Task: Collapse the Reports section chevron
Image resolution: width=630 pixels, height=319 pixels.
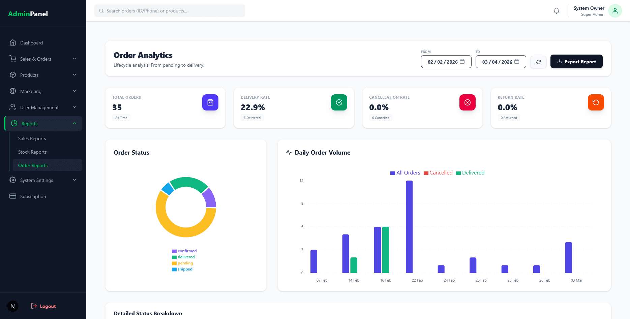Action: [74, 123]
